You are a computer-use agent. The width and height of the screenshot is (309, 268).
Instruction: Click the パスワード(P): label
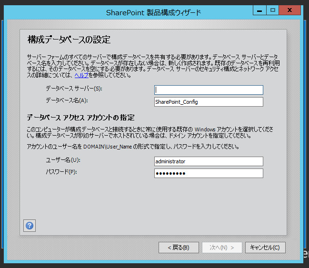click(61, 172)
